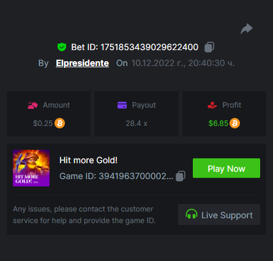Screen dimensions: 273x261
Task: Click the truncated Game ID text
Action: point(116,176)
